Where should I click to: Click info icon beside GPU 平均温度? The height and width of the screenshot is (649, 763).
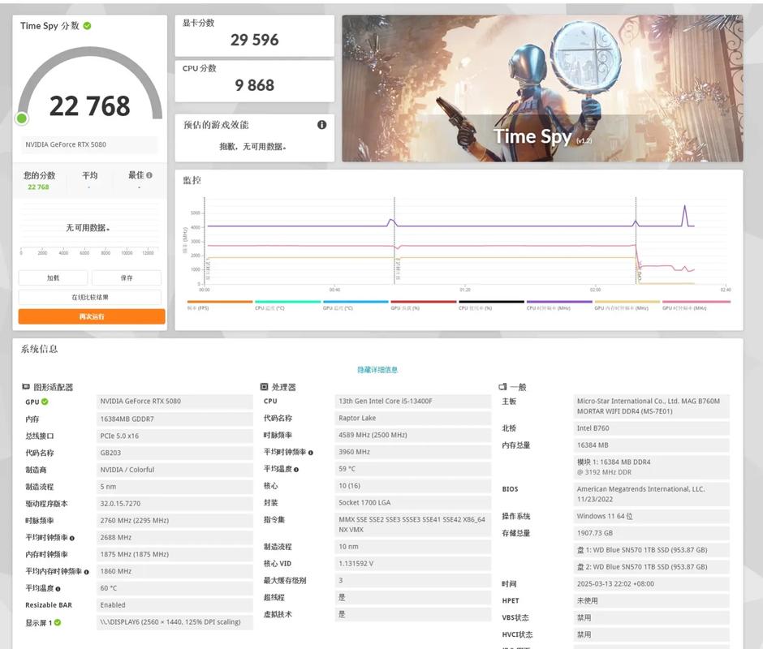(58, 589)
